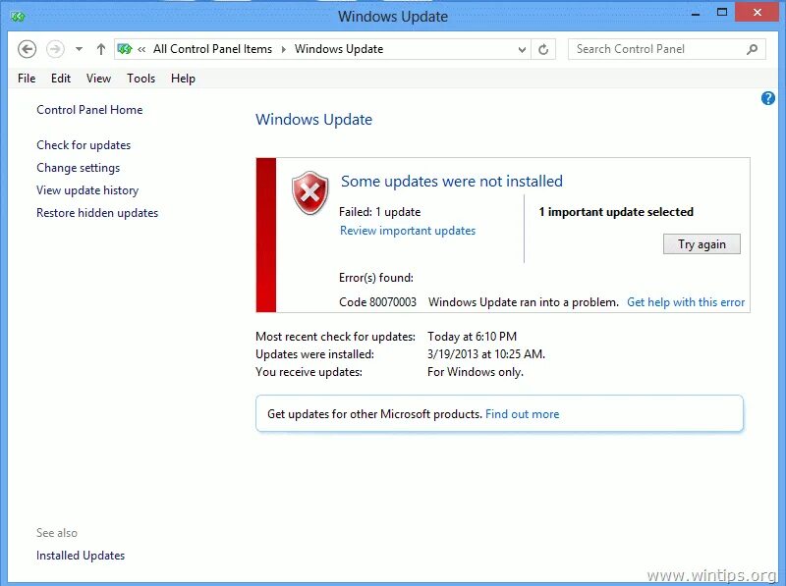Image resolution: width=786 pixels, height=586 pixels.
Task: Open Change settings in sidebar
Action: tap(79, 168)
